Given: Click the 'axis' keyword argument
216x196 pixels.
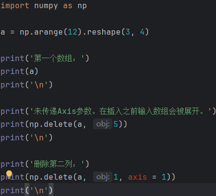Looking at the screenshot, I should pyautogui.click(x=138, y=177).
